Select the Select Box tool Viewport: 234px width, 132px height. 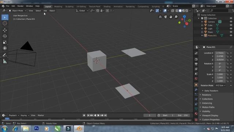point(5,17)
